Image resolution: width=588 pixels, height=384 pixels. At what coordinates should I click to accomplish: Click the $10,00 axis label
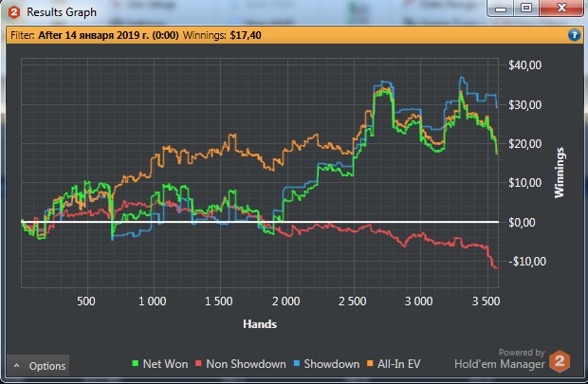coord(525,183)
